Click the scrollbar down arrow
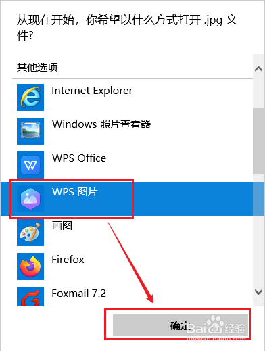The width and height of the screenshot is (265, 351). 258,292
